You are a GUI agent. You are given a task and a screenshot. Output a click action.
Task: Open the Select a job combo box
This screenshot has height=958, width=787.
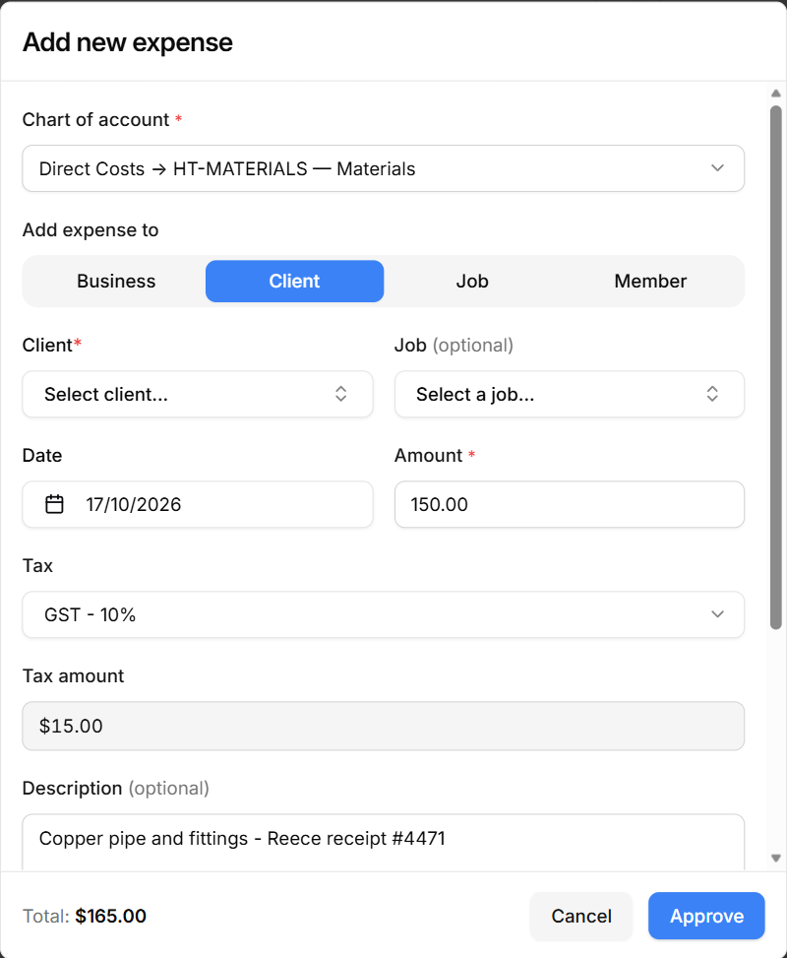pos(569,394)
